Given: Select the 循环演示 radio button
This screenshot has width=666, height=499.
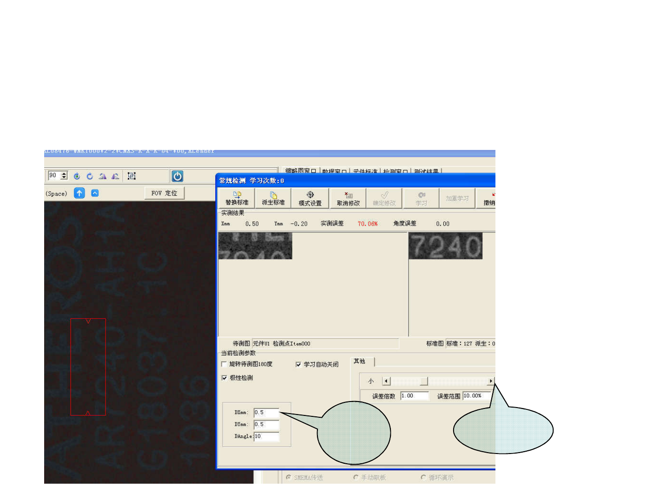Looking at the screenshot, I should tap(423, 477).
